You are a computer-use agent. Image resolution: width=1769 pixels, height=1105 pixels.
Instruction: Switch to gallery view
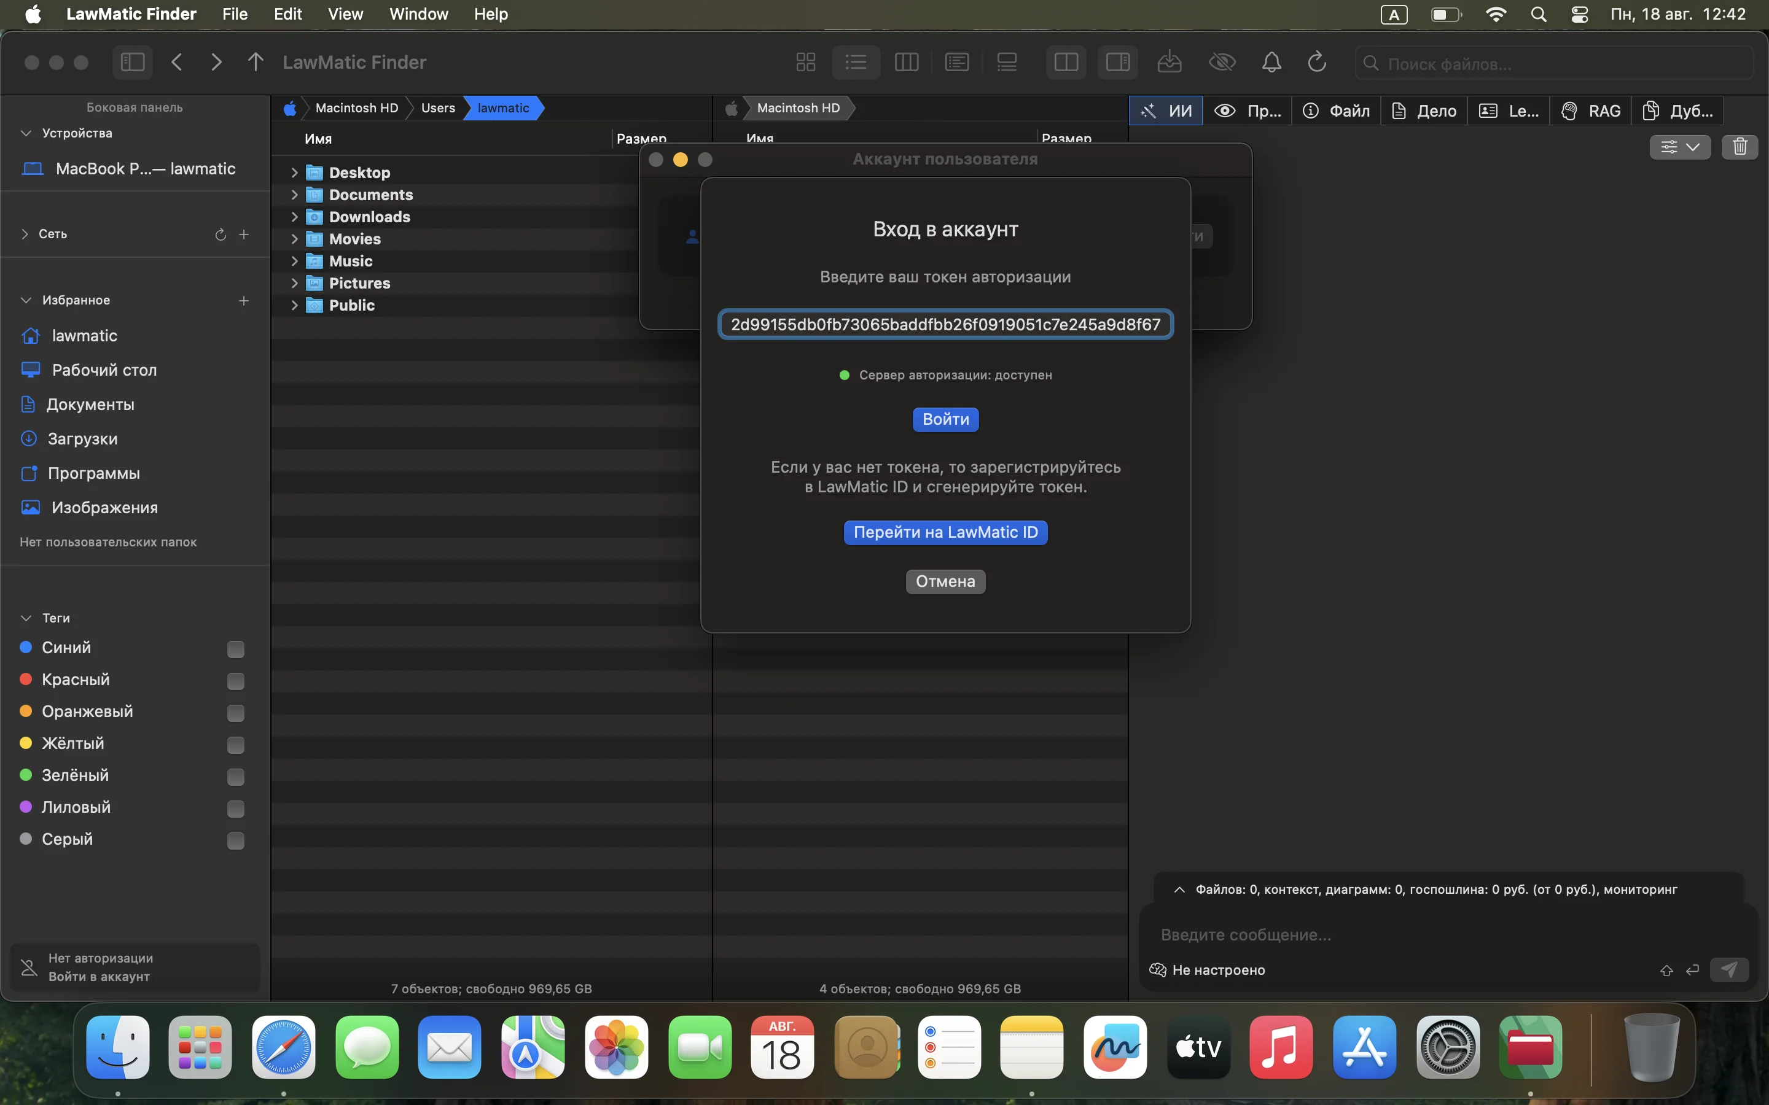pyautogui.click(x=1007, y=62)
